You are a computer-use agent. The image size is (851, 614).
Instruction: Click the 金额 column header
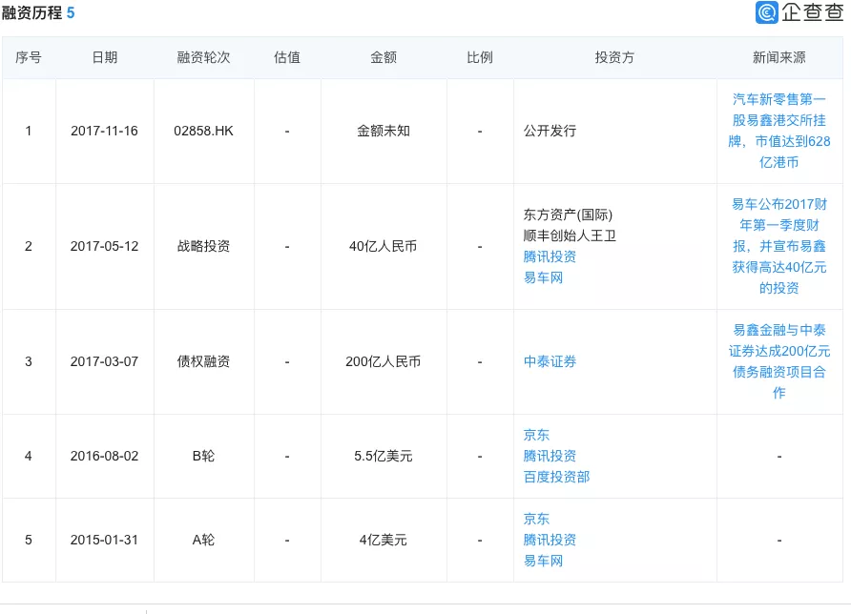click(384, 57)
